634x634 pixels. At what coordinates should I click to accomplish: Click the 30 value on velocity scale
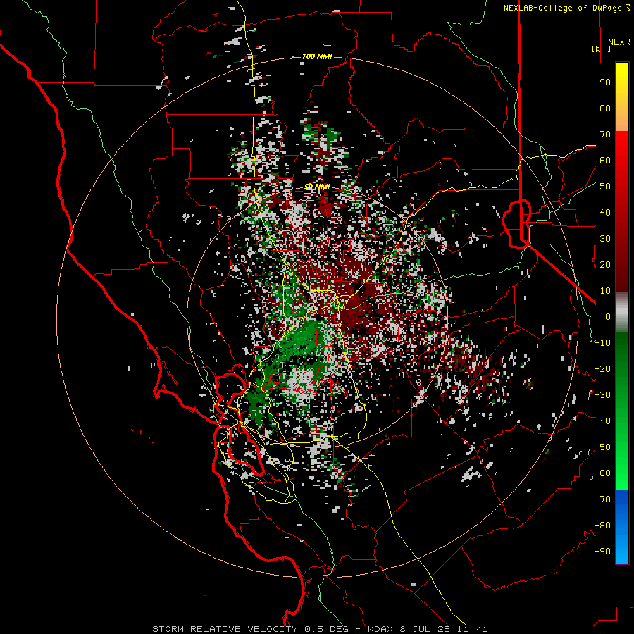[605, 239]
